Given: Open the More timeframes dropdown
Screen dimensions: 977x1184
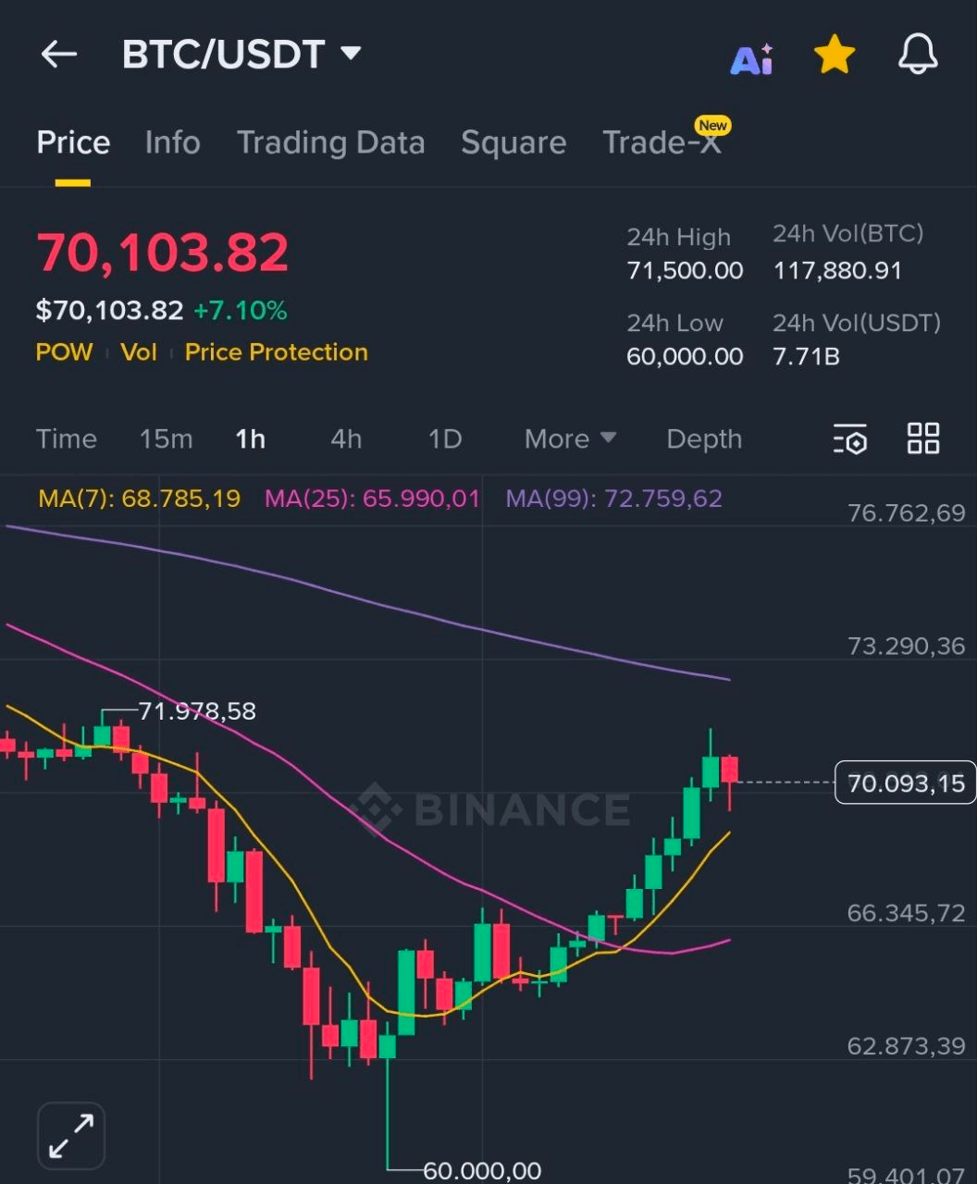Looking at the screenshot, I should [x=569, y=438].
